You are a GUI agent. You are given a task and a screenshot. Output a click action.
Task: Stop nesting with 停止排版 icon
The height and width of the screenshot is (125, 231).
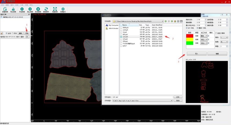click(30, 9)
